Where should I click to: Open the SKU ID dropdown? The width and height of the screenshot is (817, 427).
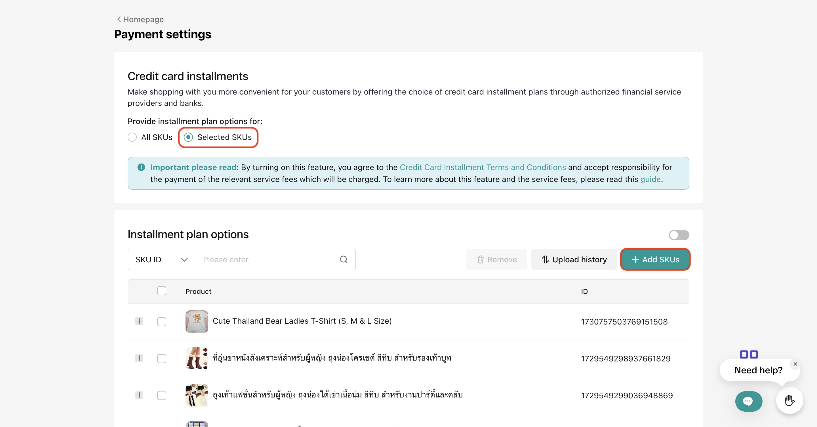point(161,259)
